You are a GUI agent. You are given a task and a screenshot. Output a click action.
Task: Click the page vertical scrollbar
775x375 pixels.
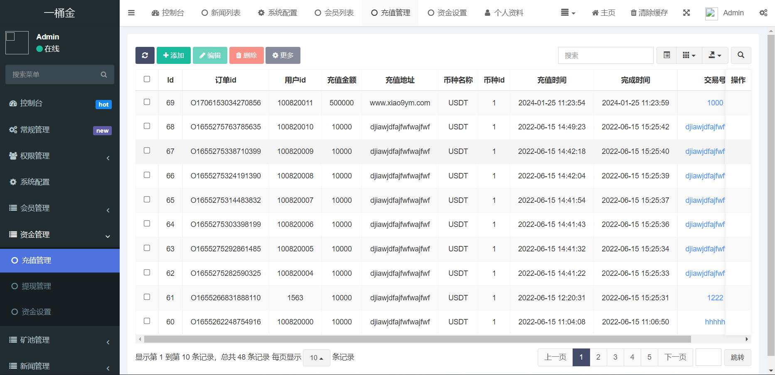coord(771,195)
